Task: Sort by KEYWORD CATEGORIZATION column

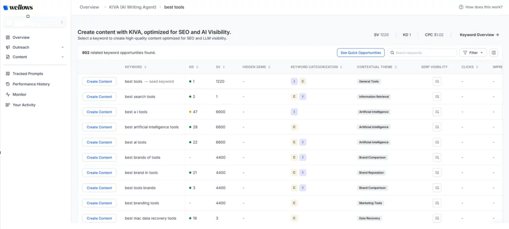Action: pyautogui.click(x=317, y=67)
